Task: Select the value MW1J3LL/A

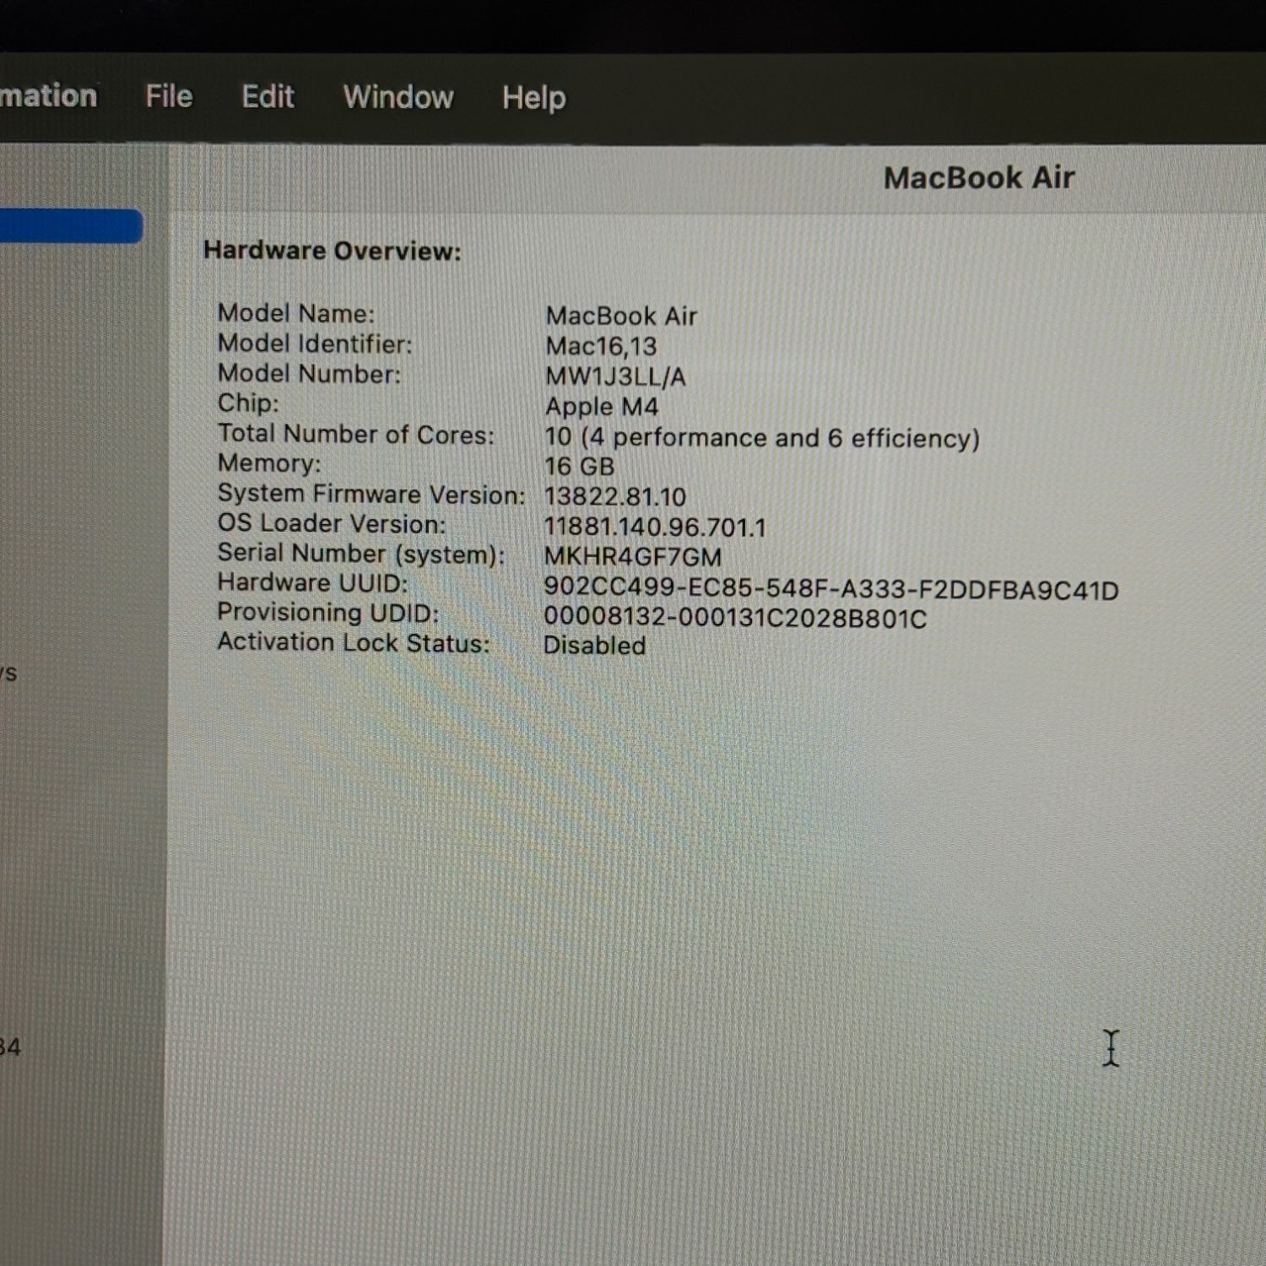Action: coord(615,376)
